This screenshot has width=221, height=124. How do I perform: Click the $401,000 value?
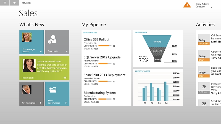[x=95, y=102]
